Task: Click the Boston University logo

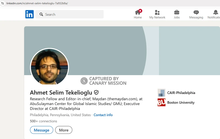Action: tap(161, 103)
